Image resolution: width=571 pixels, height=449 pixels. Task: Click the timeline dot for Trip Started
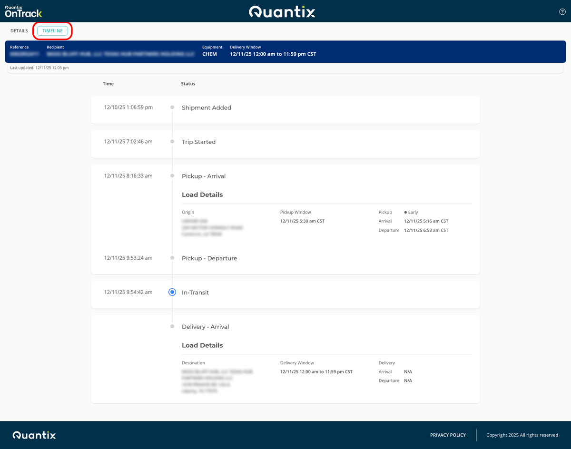(x=172, y=141)
